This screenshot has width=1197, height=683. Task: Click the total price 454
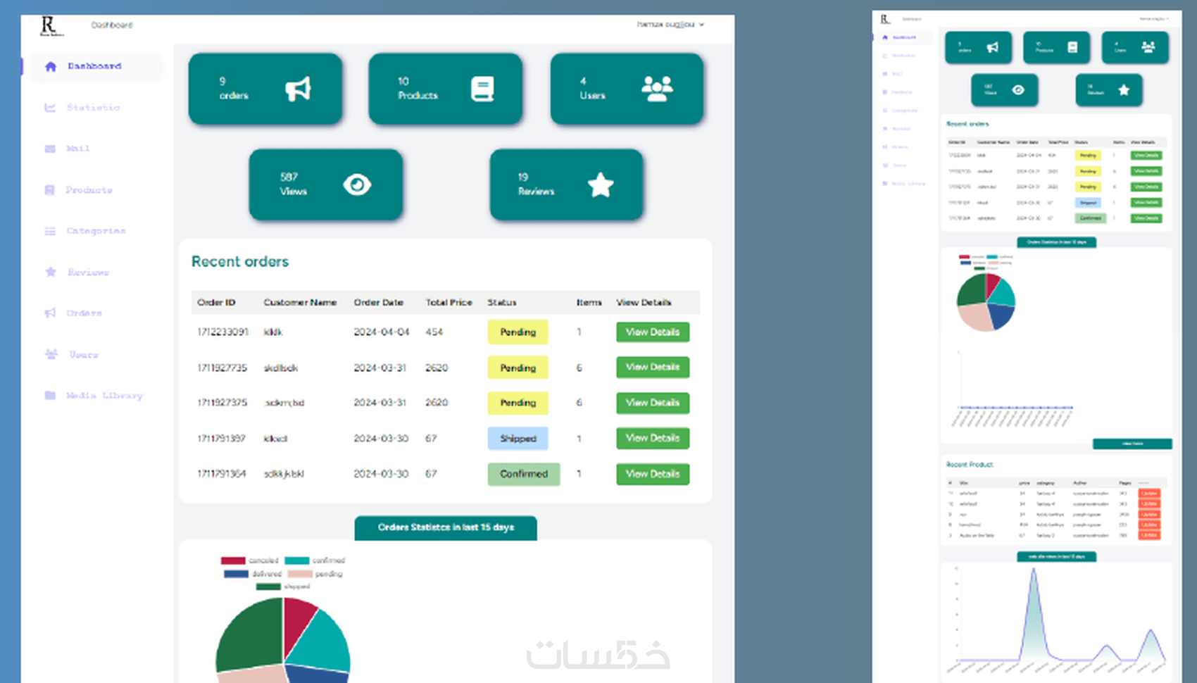click(x=434, y=332)
